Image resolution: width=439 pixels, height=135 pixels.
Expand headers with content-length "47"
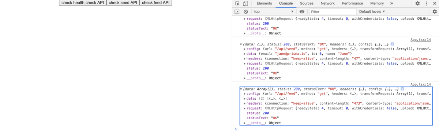tap(245, 58)
